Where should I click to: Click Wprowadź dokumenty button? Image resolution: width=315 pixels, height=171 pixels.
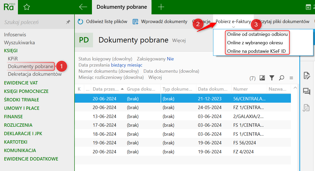[160, 22]
